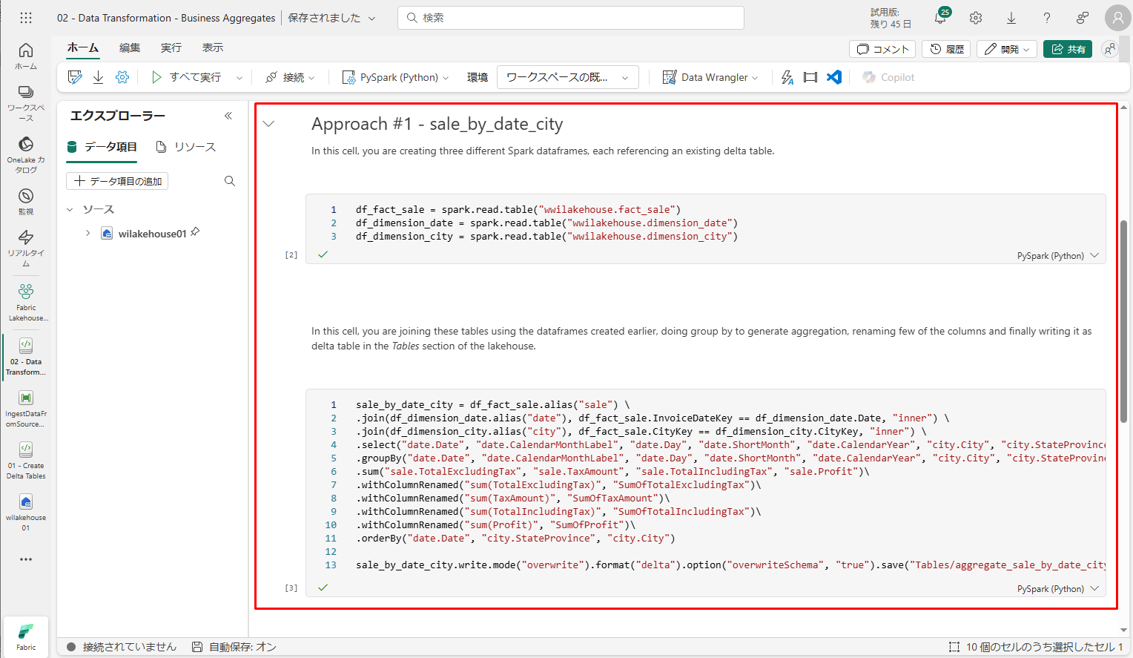Open OneLake catalog in left sidebar
Screen dimensions: 1133x658
click(x=26, y=154)
